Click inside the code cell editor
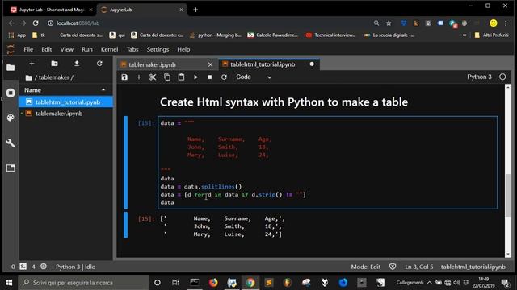517x290 pixels. pyautogui.click(x=327, y=163)
